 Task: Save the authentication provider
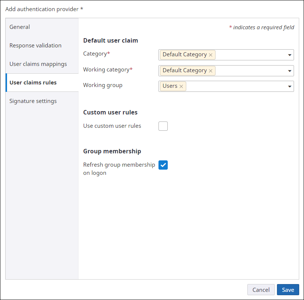(288, 290)
